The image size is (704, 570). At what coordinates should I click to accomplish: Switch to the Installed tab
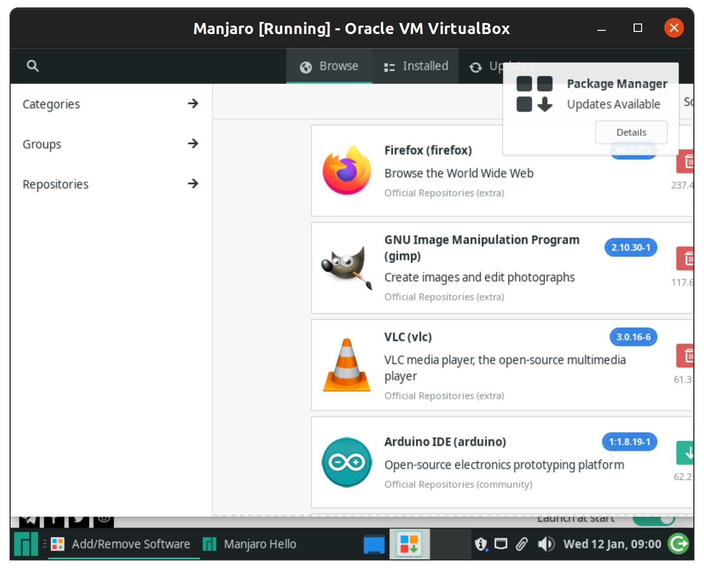416,66
